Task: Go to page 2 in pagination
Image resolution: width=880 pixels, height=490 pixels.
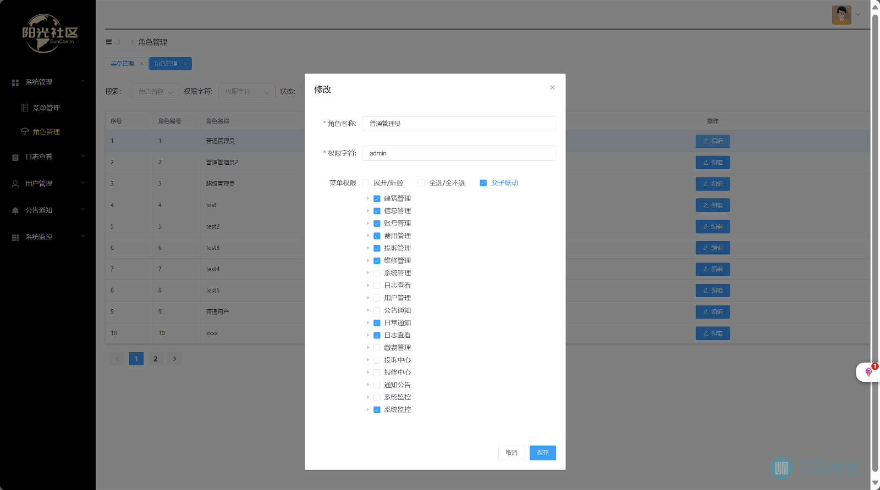Action: (x=156, y=359)
